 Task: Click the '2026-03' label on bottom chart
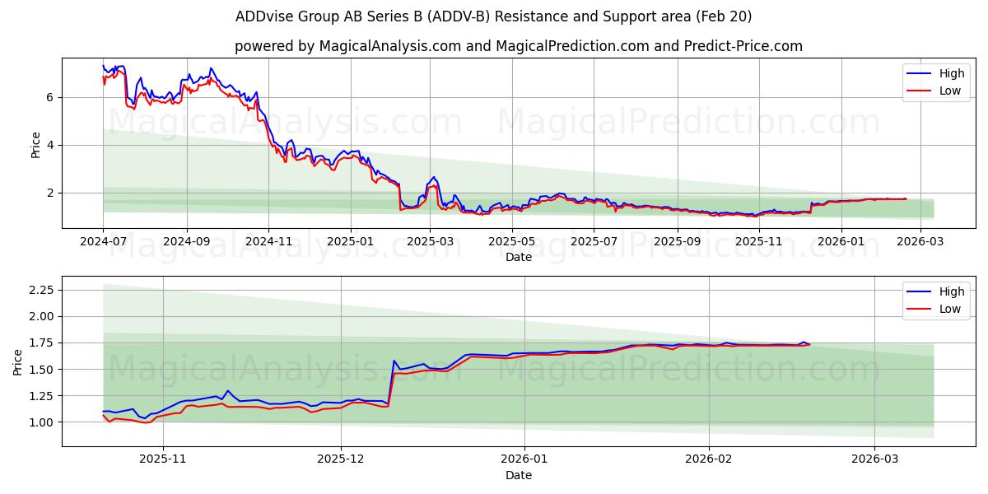click(875, 460)
